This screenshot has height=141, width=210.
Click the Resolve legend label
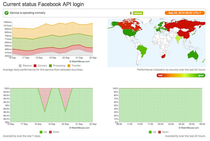point(27,66)
